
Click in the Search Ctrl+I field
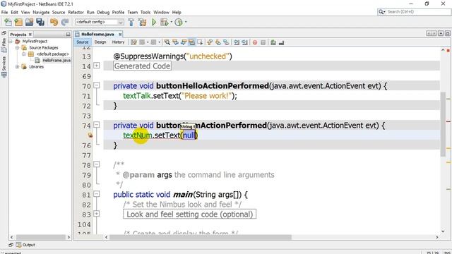coord(418,12)
